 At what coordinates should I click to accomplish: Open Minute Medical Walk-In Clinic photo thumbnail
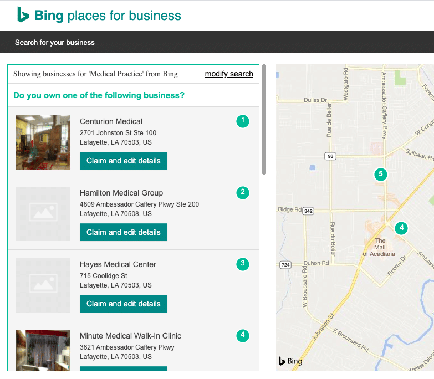[43, 350]
